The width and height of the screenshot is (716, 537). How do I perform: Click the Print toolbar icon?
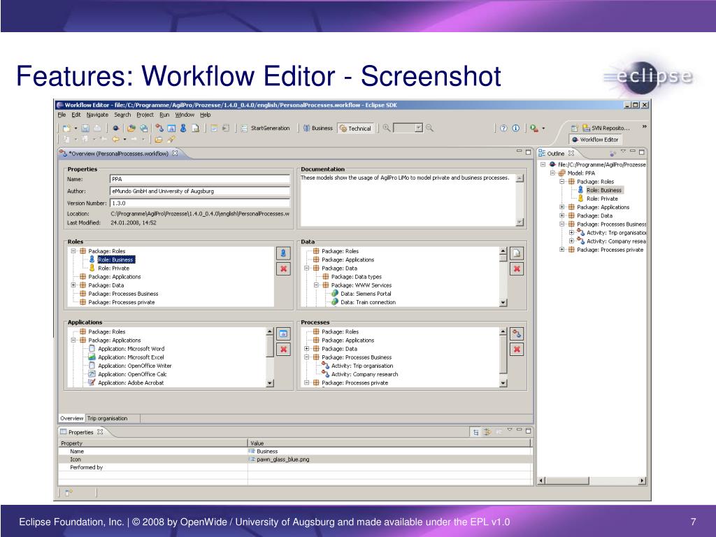97,129
